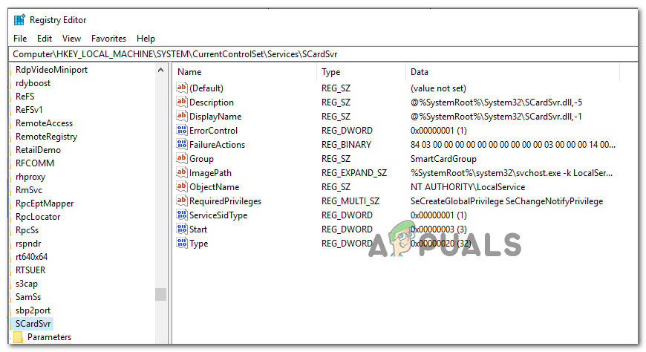Select the FailureActions binary icon
The image size is (646, 352).
coord(182,144)
